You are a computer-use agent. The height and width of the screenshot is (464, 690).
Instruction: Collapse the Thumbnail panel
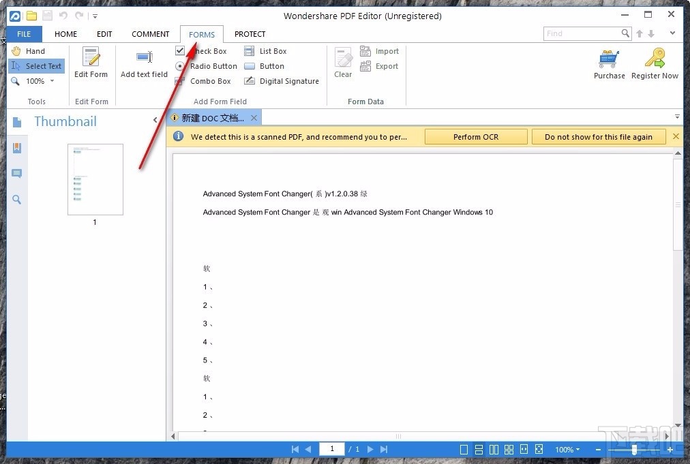click(x=155, y=120)
